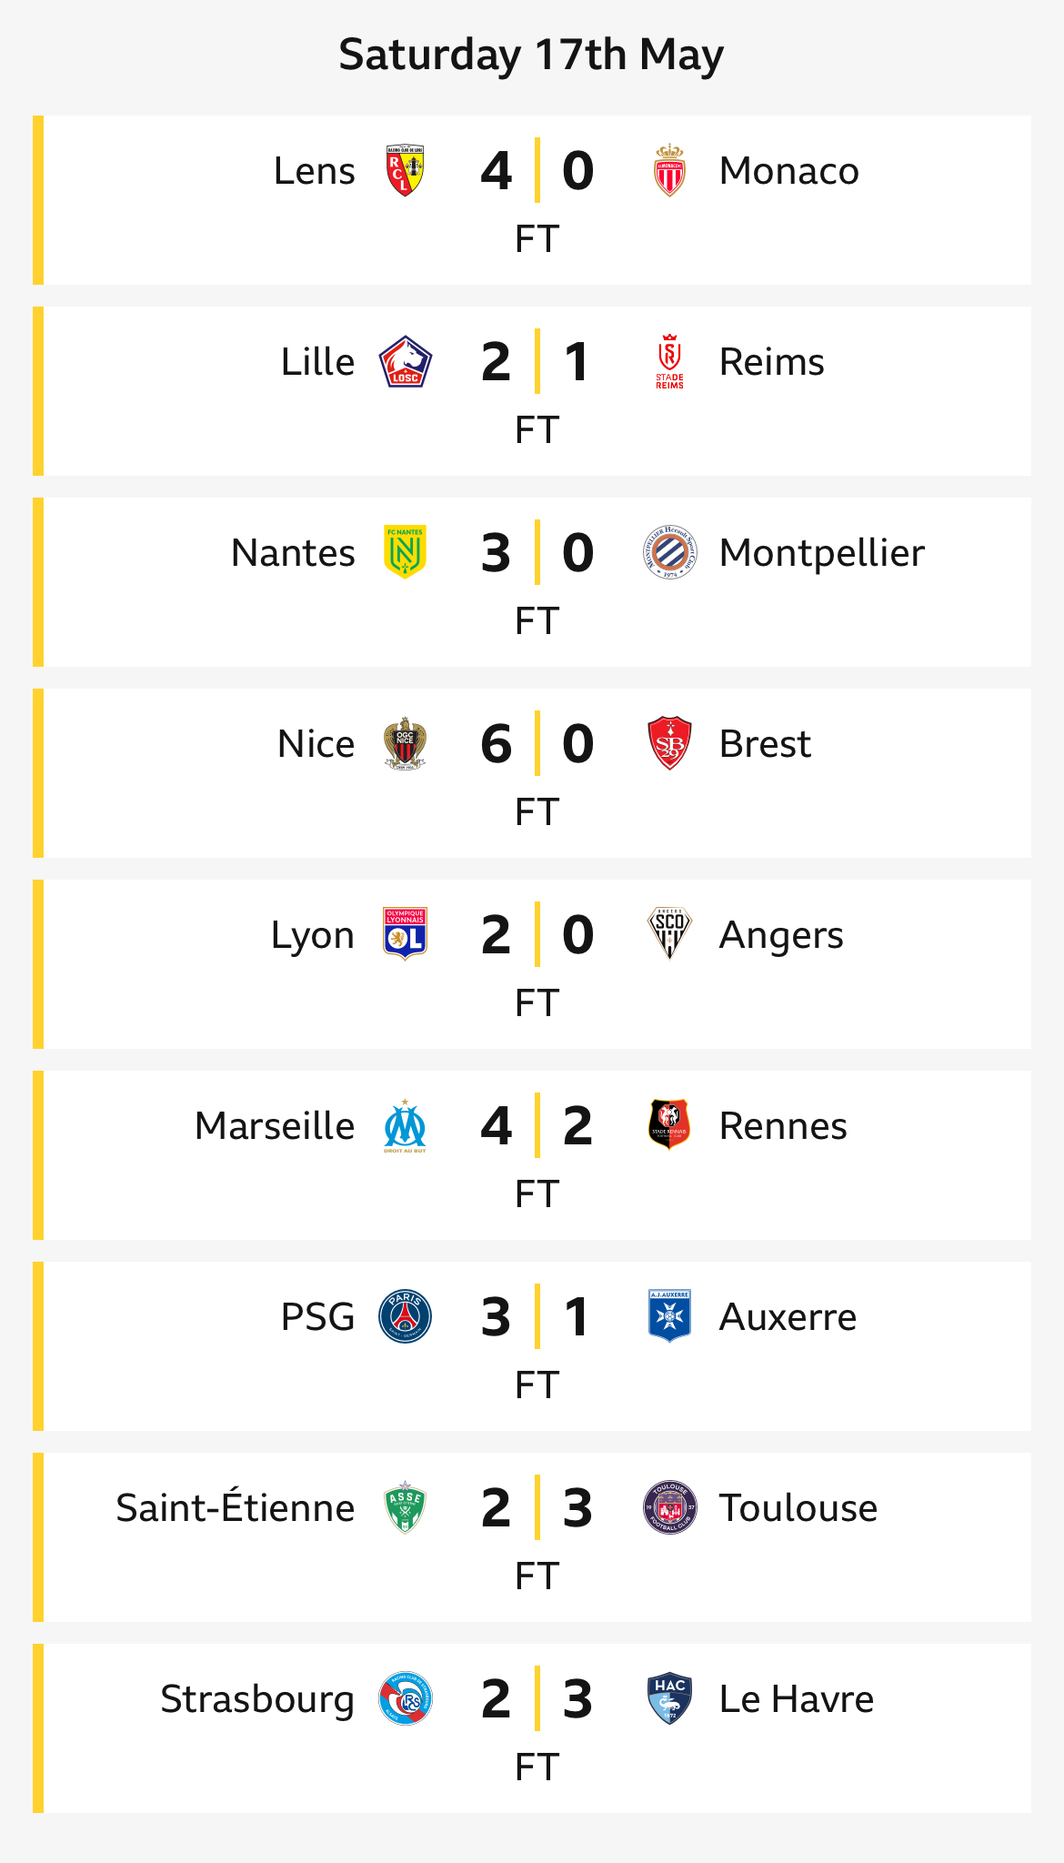1064x1863 pixels.
Task: Open the Toulouse team name link
Action: 798,1507
